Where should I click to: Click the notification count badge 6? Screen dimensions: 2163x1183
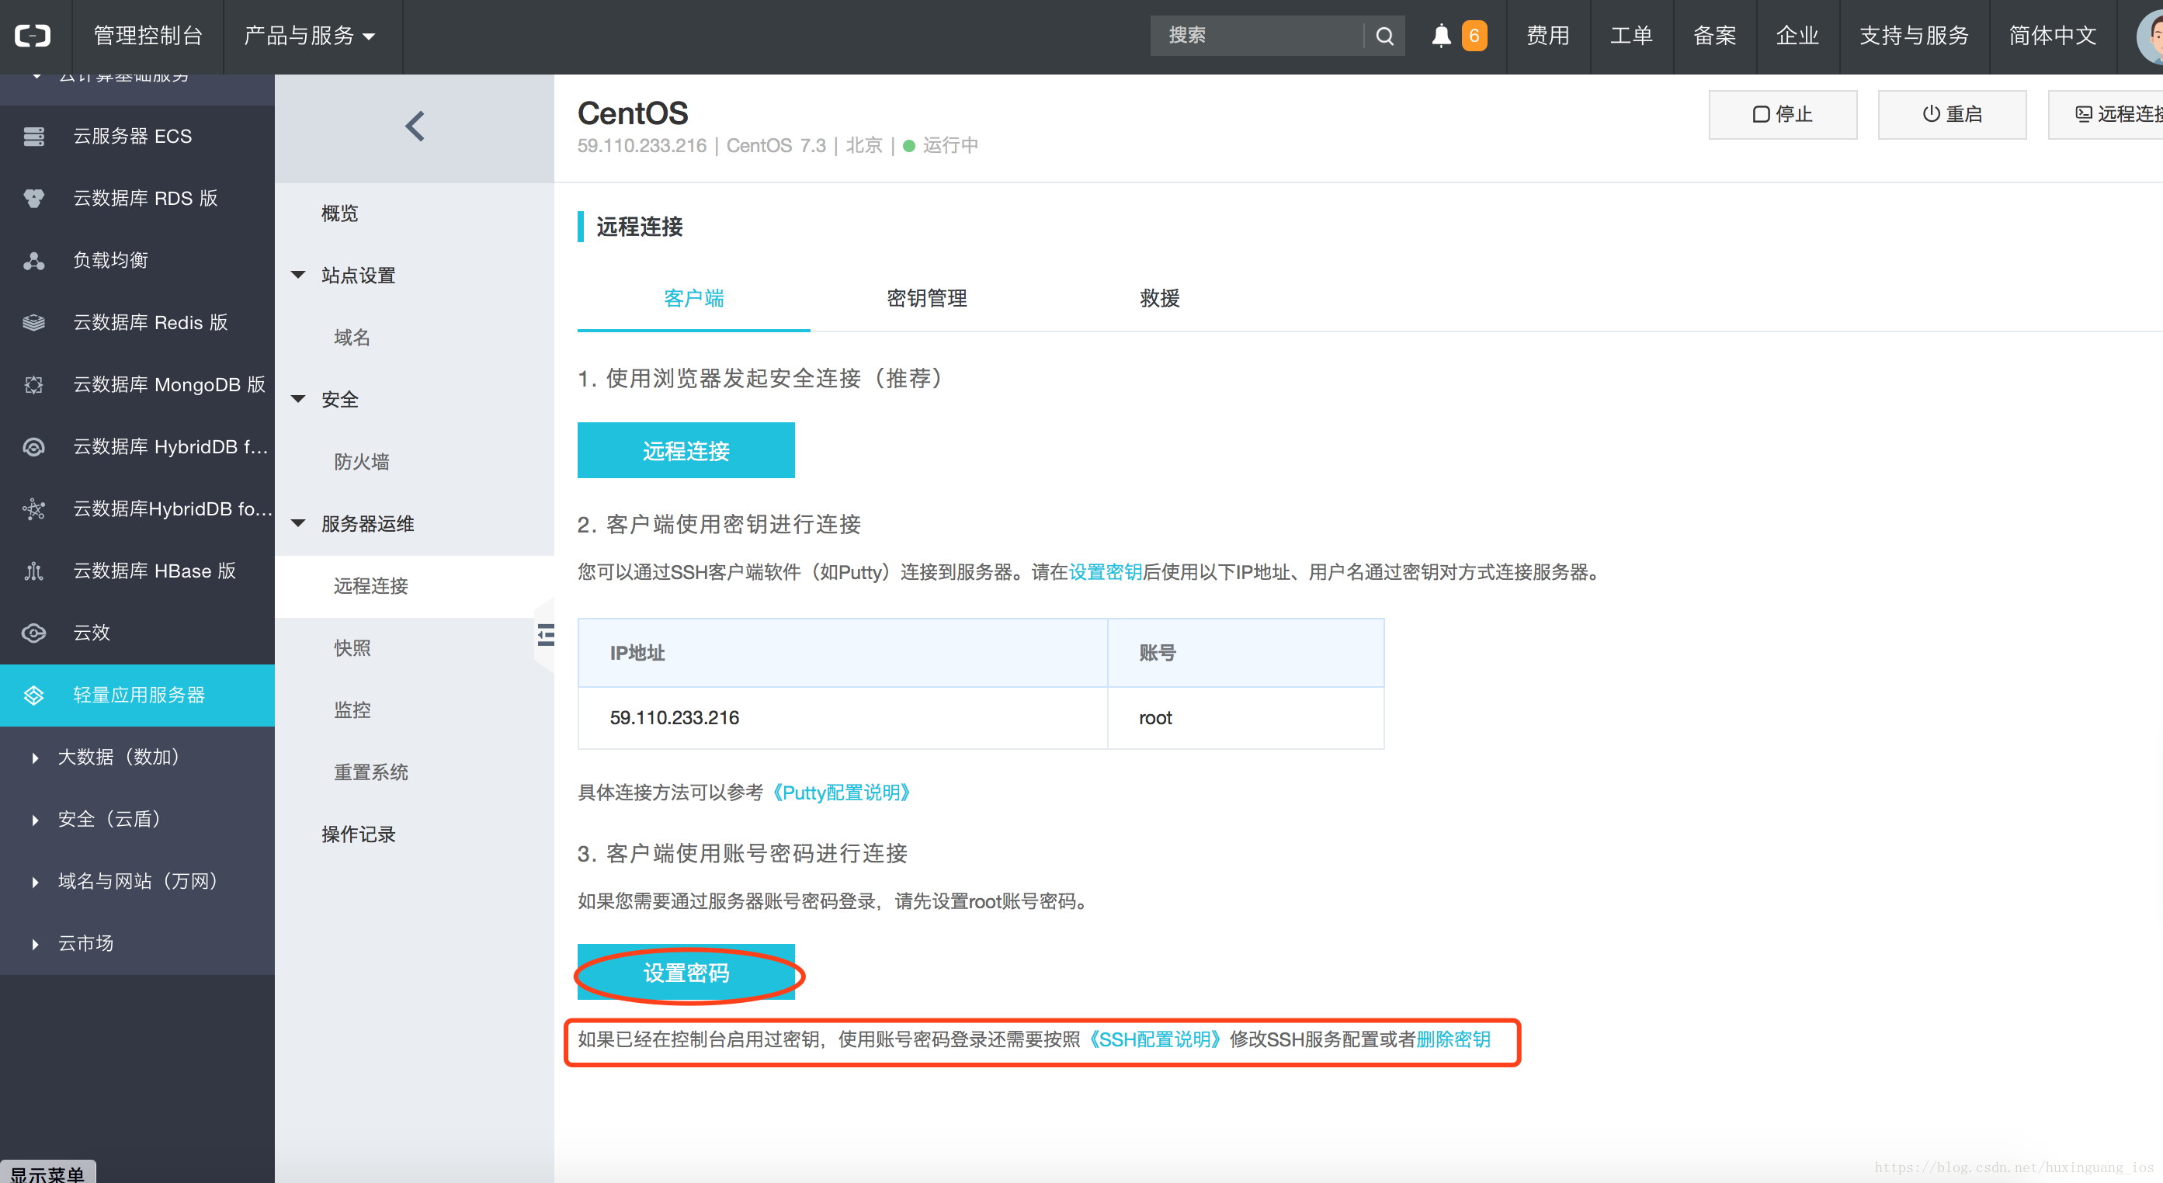[1474, 36]
